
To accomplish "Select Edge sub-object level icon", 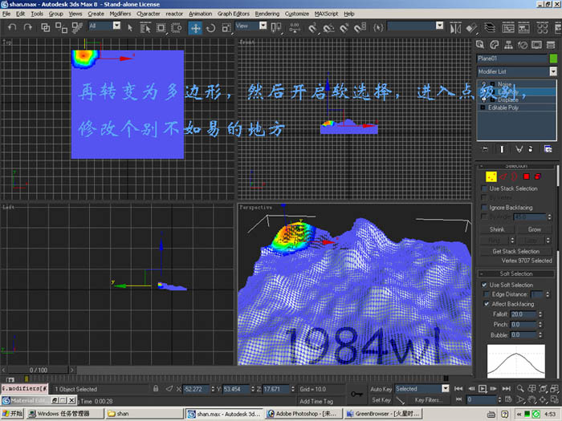I will pos(503,176).
